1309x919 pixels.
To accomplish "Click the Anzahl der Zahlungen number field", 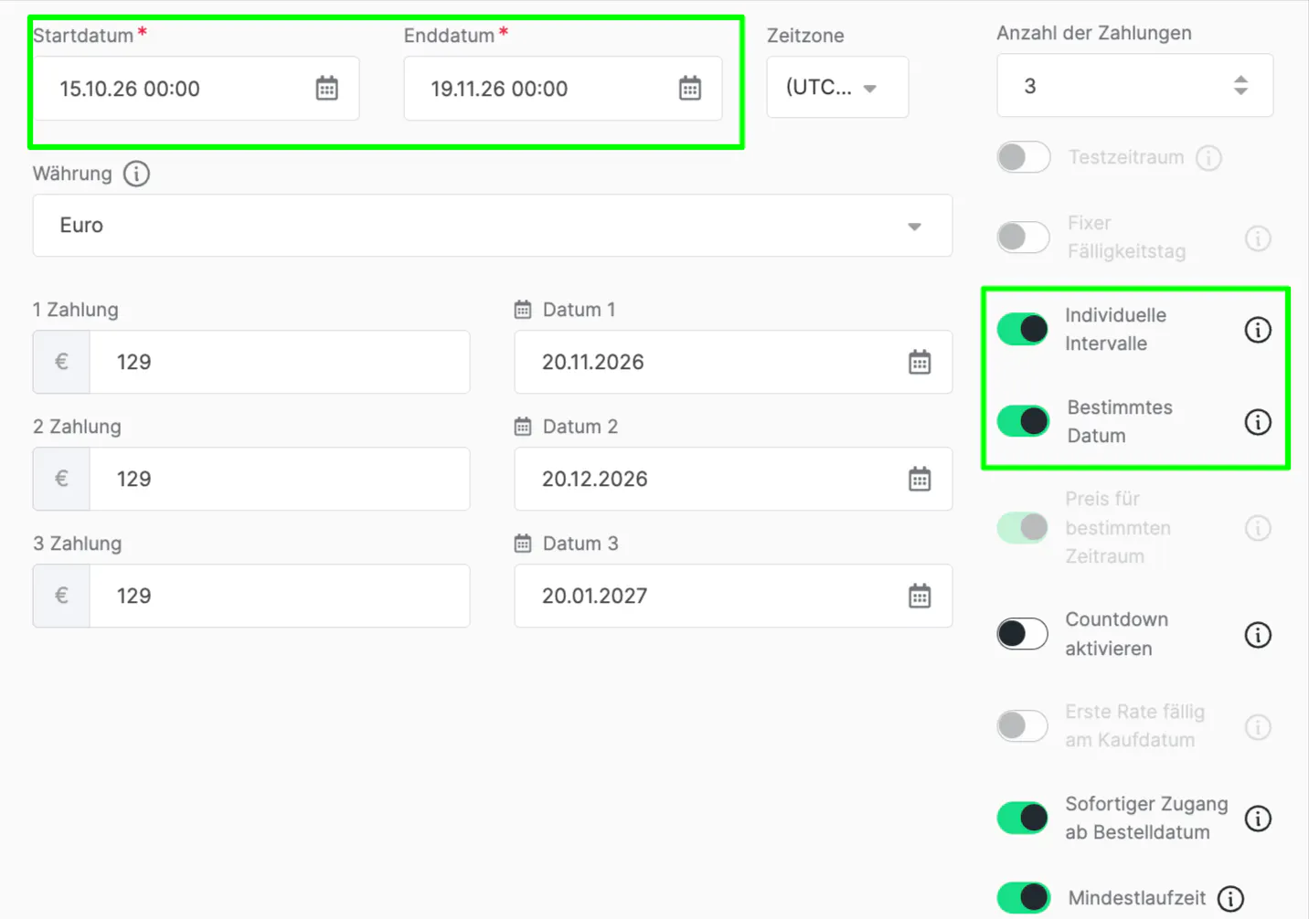I will point(1134,86).
